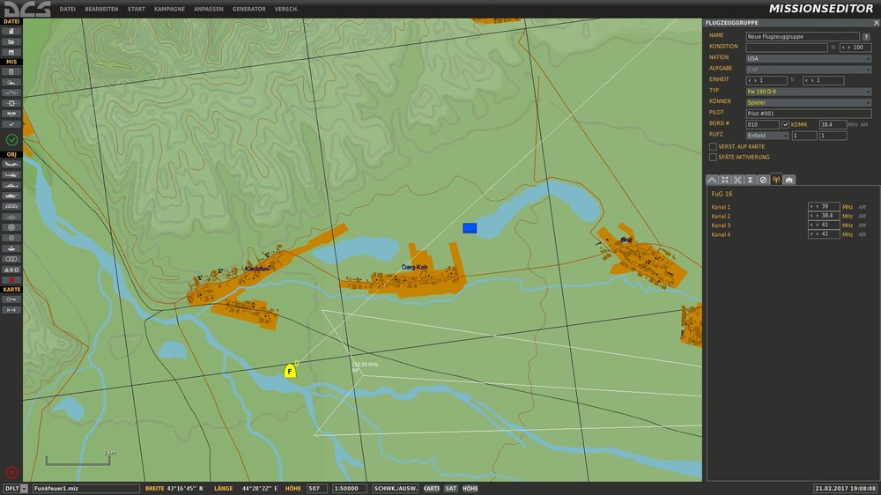Image resolution: width=881 pixels, height=495 pixels.
Task: Select the template triangle-diamond-square tool
Action: (x=11, y=270)
